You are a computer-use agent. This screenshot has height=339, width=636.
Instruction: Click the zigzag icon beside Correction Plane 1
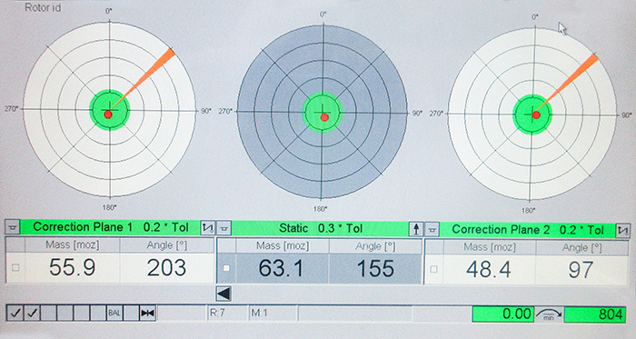point(208,228)
